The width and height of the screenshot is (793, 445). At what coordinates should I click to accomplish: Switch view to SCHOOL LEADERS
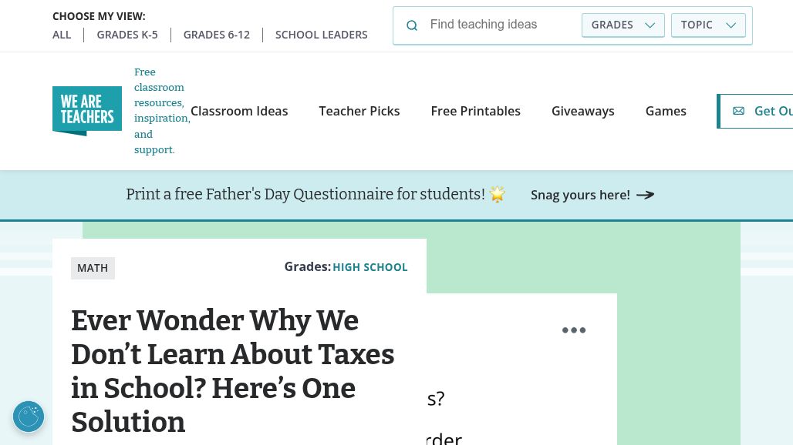click(321, 35)
